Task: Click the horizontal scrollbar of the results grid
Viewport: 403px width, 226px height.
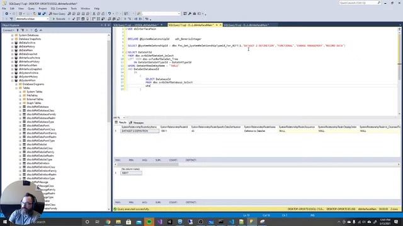Action: [147, 164]
